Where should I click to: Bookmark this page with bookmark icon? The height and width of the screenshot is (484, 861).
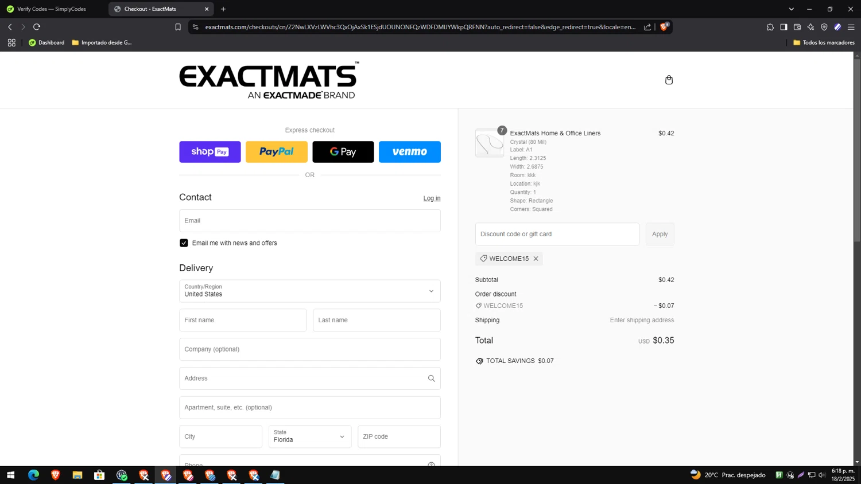tap(178, 27)
